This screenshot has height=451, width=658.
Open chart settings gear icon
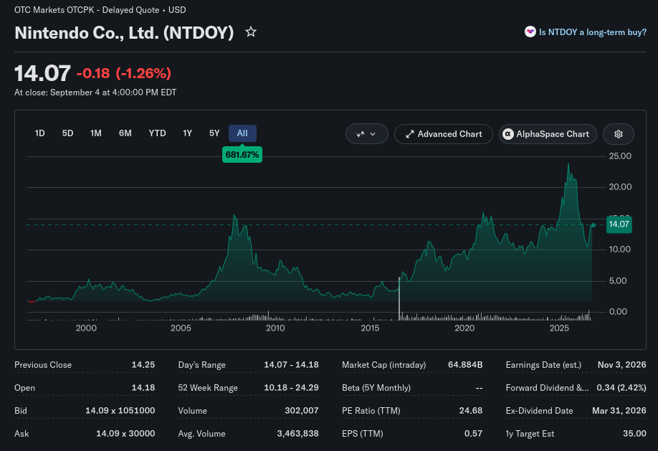[x=618, y=134]
